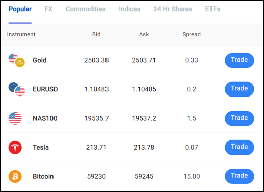Click the Bid column header
The height and width of the screenshot is (192, 264).
coord(96,34)
